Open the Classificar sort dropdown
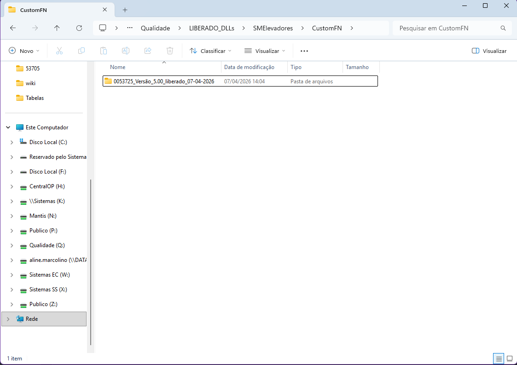Viewport: 517px width, 365px height. (x=210, y=51)
